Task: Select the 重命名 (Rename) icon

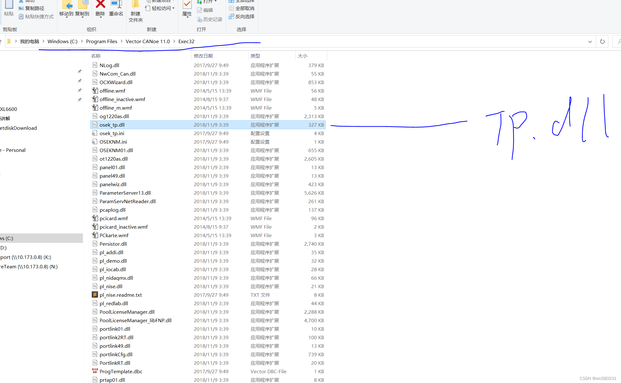Action: click(116, 8)
